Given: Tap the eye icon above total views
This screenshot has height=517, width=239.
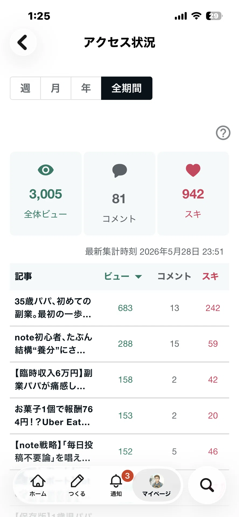Looking at the screenshot, I should [x=46, y=170].
